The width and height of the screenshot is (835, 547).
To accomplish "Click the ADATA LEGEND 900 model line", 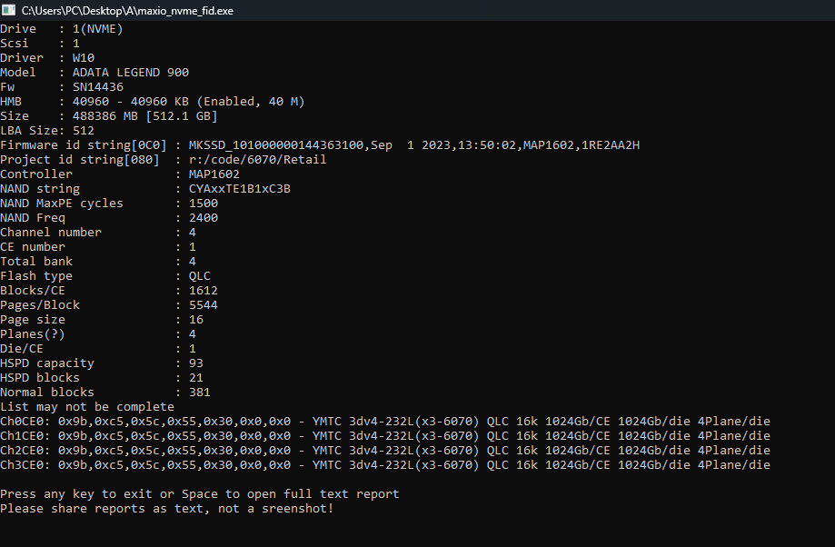I will click(x=94, y=73).
